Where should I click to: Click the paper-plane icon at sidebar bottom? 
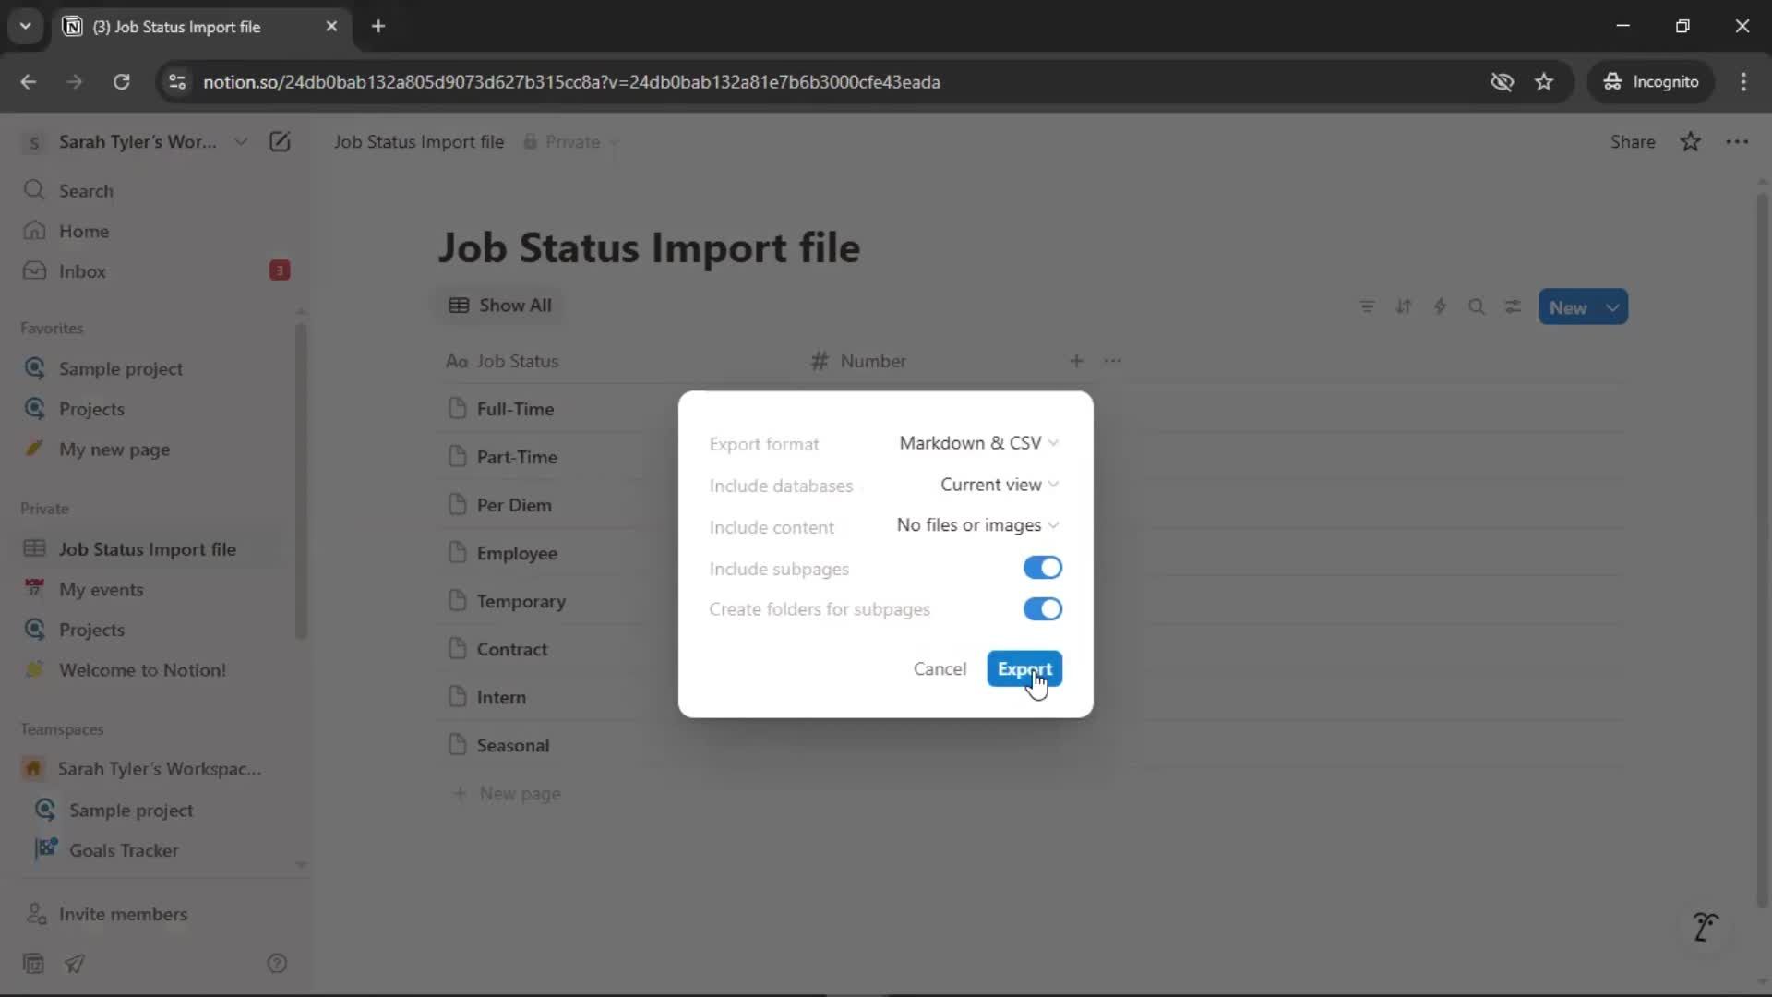pos(75,964)
